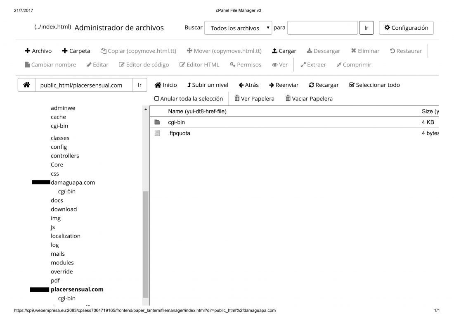Select Cambiar nombre rename tool

click(50, 64)
